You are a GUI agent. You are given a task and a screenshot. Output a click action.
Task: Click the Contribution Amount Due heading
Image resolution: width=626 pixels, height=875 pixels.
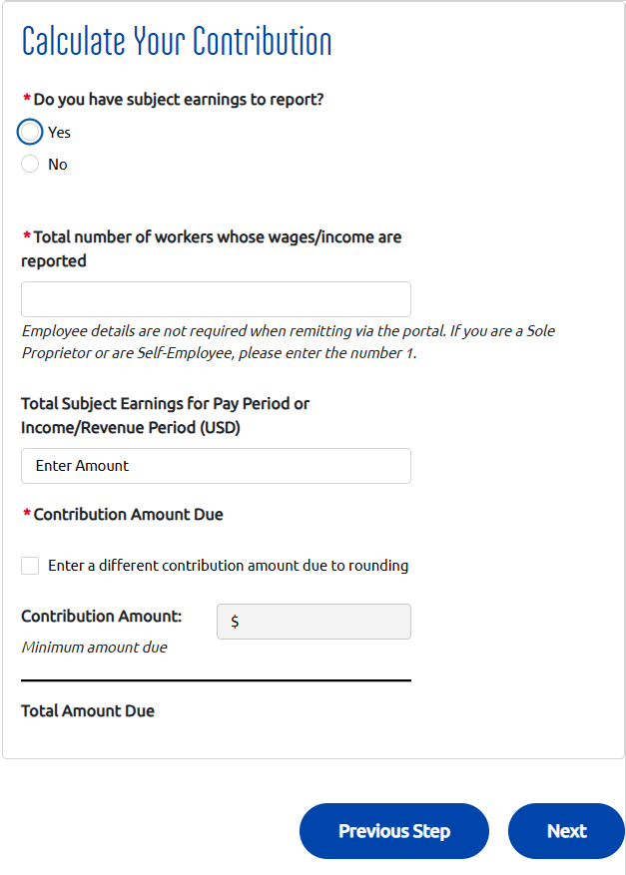[x=126, y=515]
